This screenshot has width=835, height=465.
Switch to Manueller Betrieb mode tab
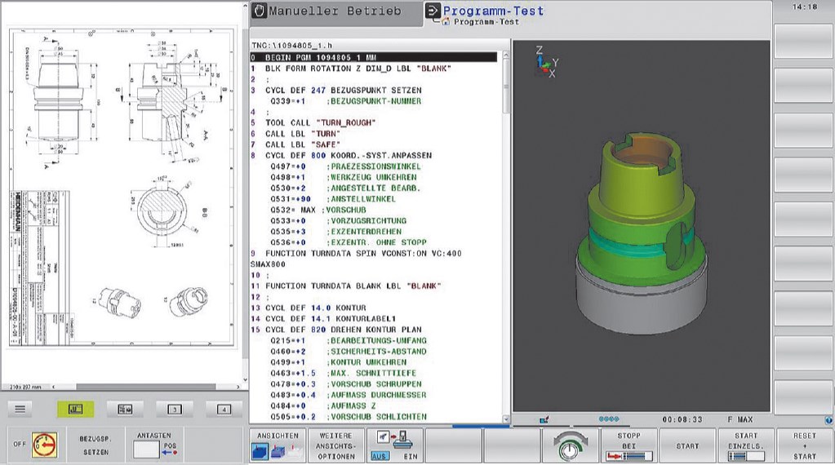(335, 11)
